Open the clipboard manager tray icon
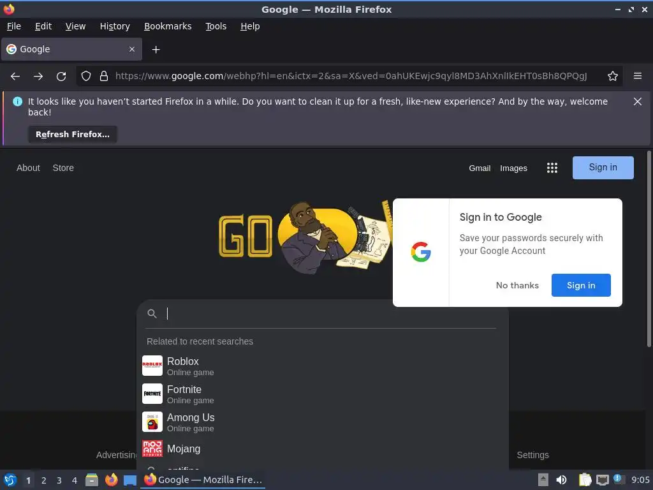The image size is (653, 490). click(x=585, y=480)
